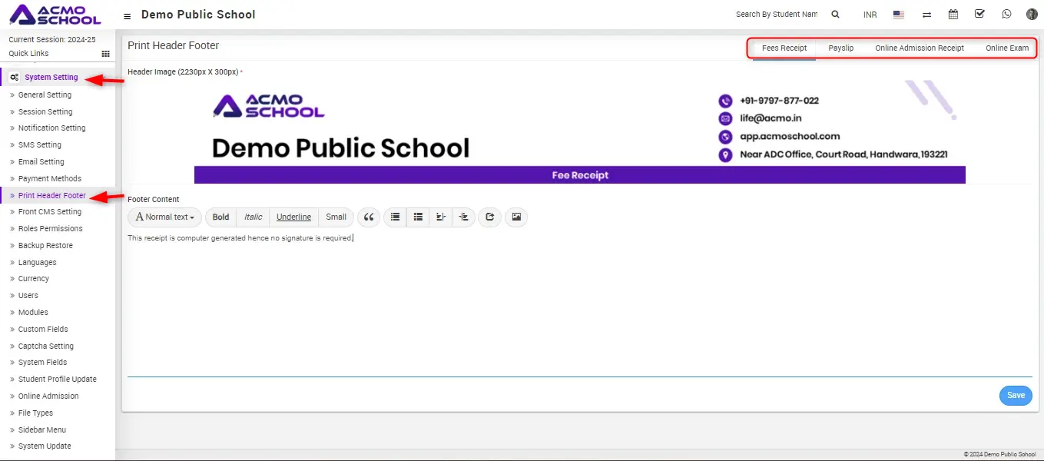Toggle the hamburger sidebar menu

127,15
